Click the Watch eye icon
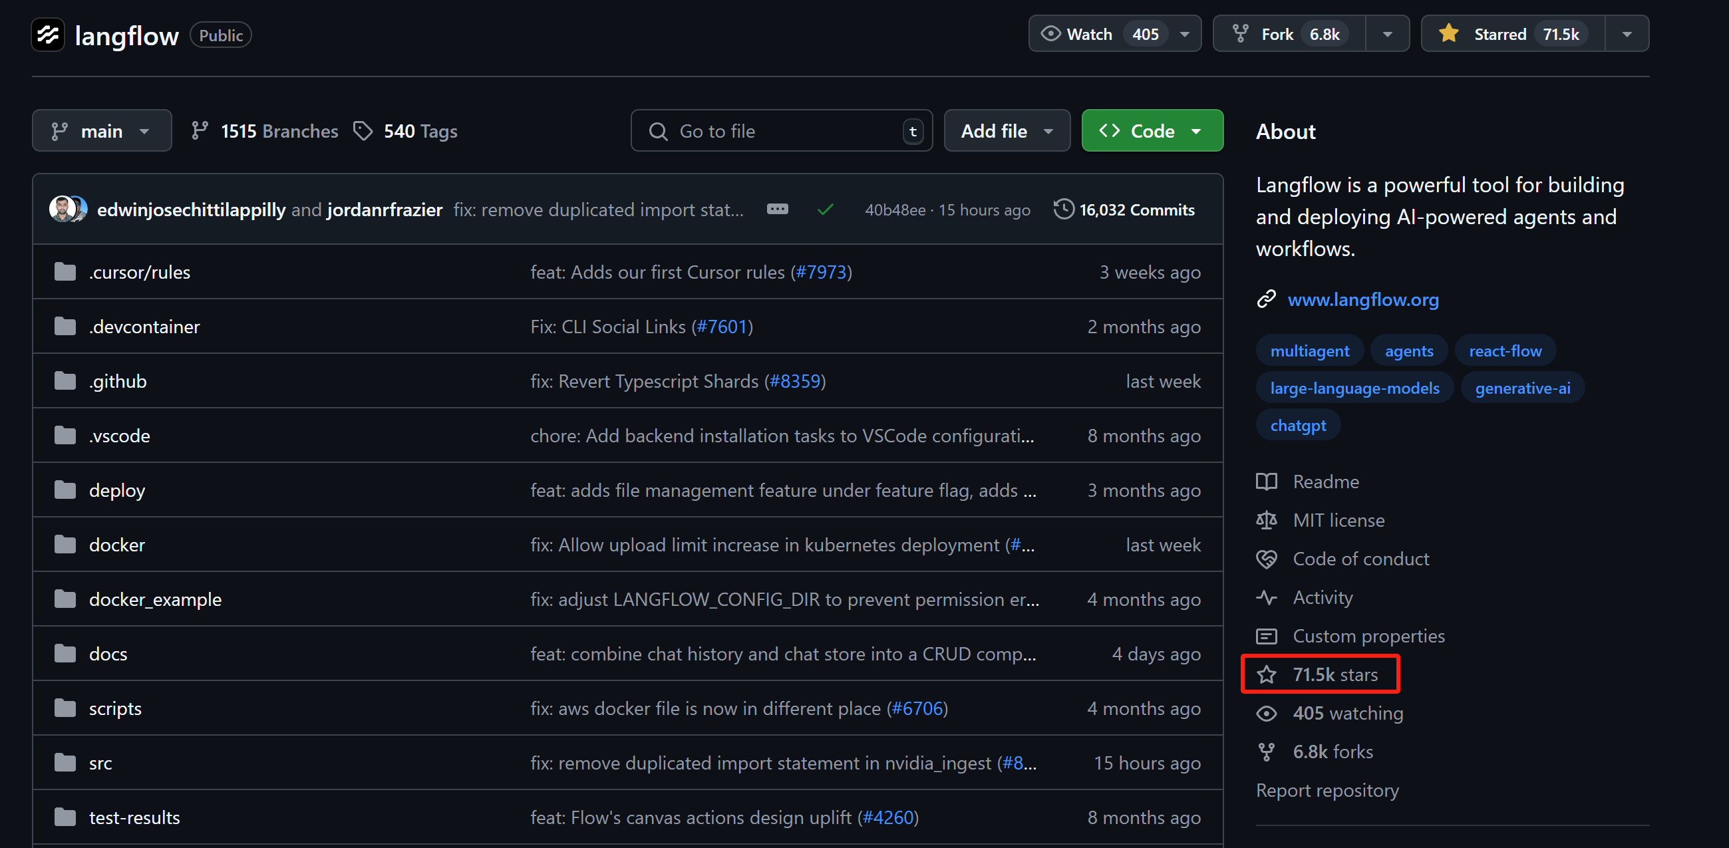Screen dimensions: 1729x848 tap(1050, 33)
